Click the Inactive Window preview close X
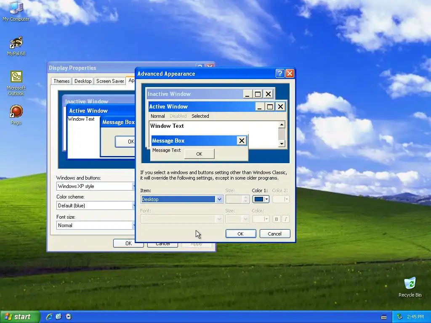Viewport: 431px width, 323px height. pos(268,94)
